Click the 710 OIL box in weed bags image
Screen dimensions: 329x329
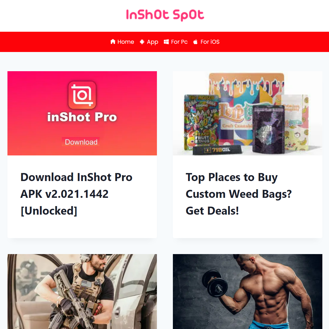(217, 150)
